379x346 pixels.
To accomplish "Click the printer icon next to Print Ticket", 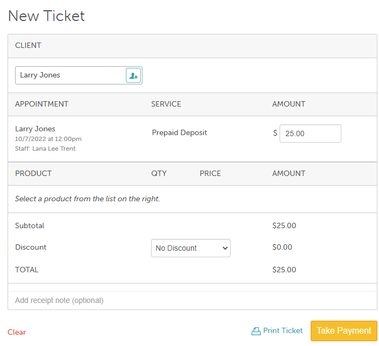I will [256, 331].
